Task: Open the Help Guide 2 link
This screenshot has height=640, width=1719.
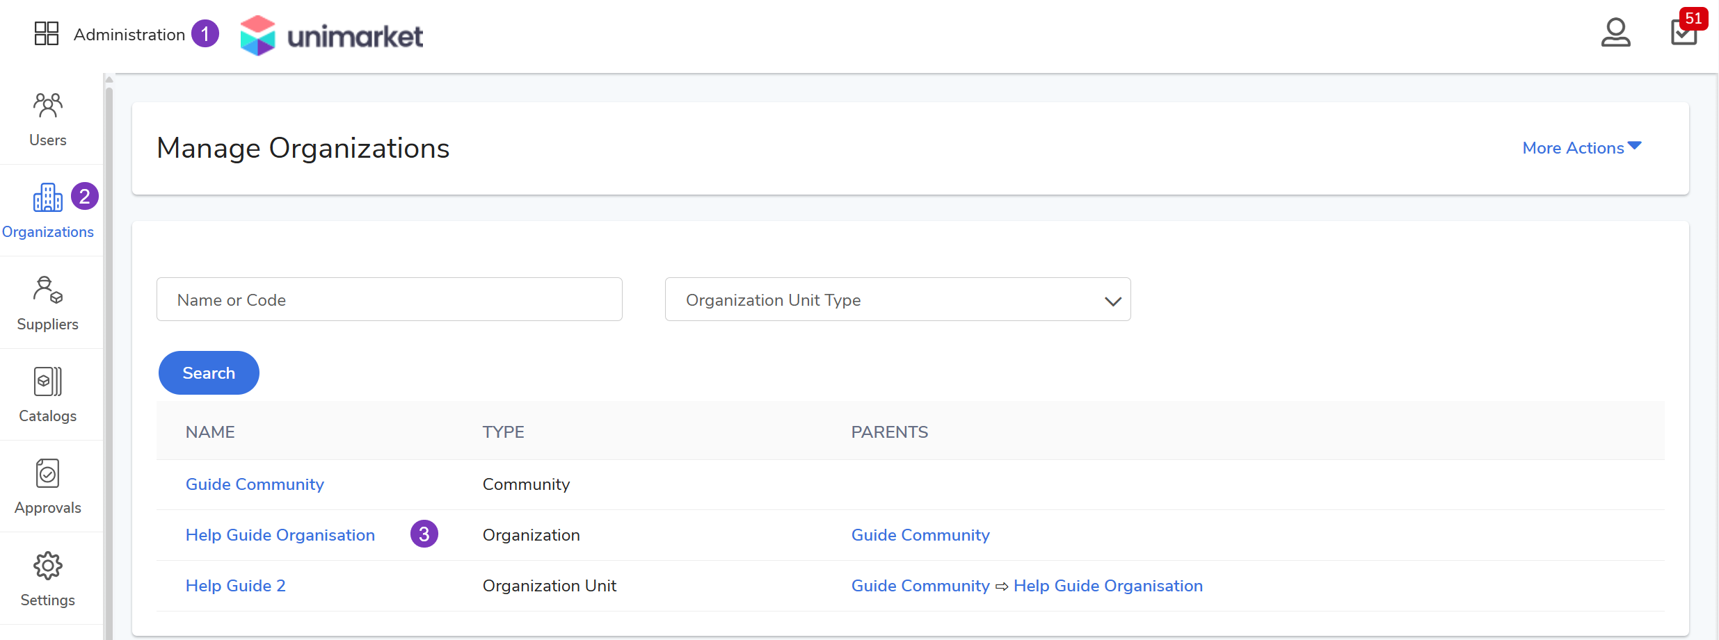Action: click(235, 586)
